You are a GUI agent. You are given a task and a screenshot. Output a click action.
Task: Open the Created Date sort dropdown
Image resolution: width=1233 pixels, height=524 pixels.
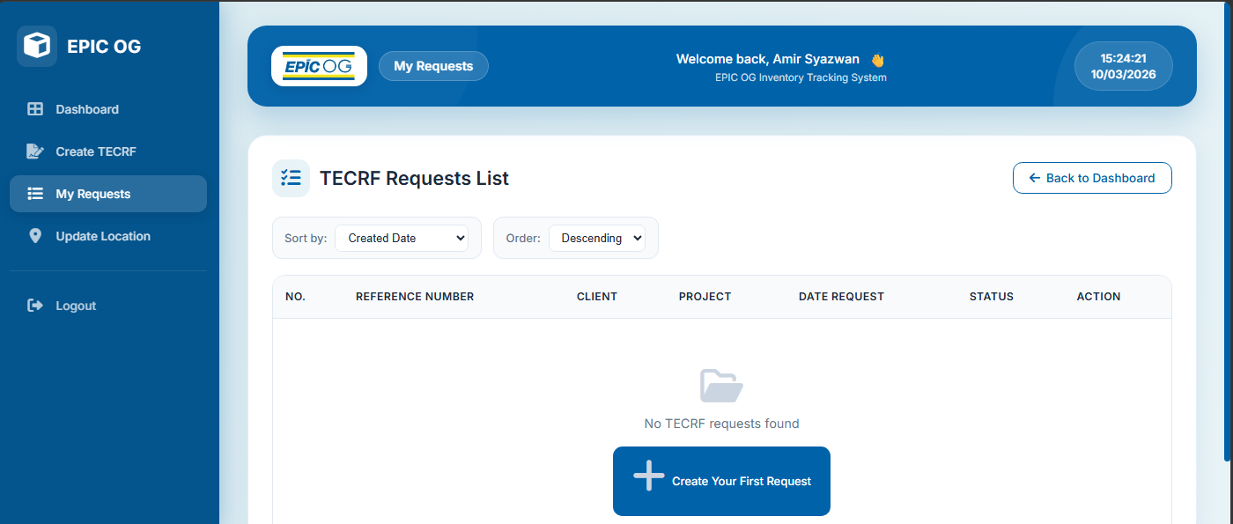[402, 238]
